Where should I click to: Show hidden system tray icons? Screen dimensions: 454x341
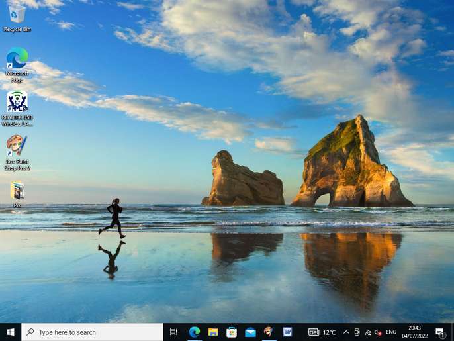coord(346,332)
